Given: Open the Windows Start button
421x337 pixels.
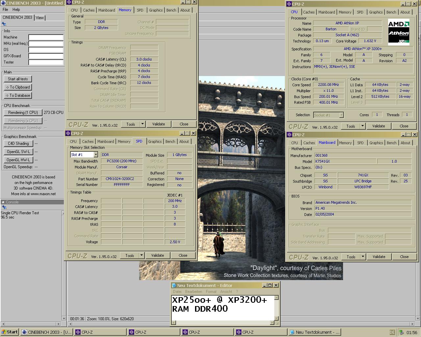Looking at the screenshot, I should pyautogui.click(x=10, y=332).
